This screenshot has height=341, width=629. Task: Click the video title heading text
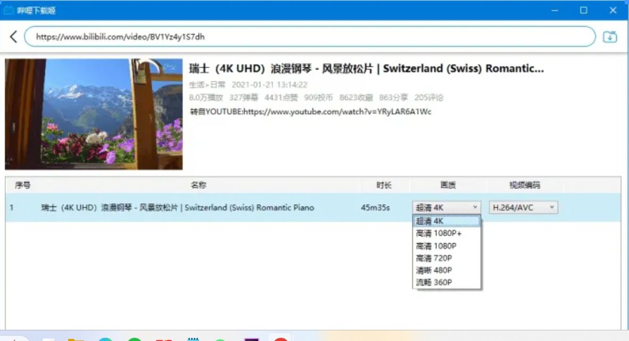click(366, 69)
